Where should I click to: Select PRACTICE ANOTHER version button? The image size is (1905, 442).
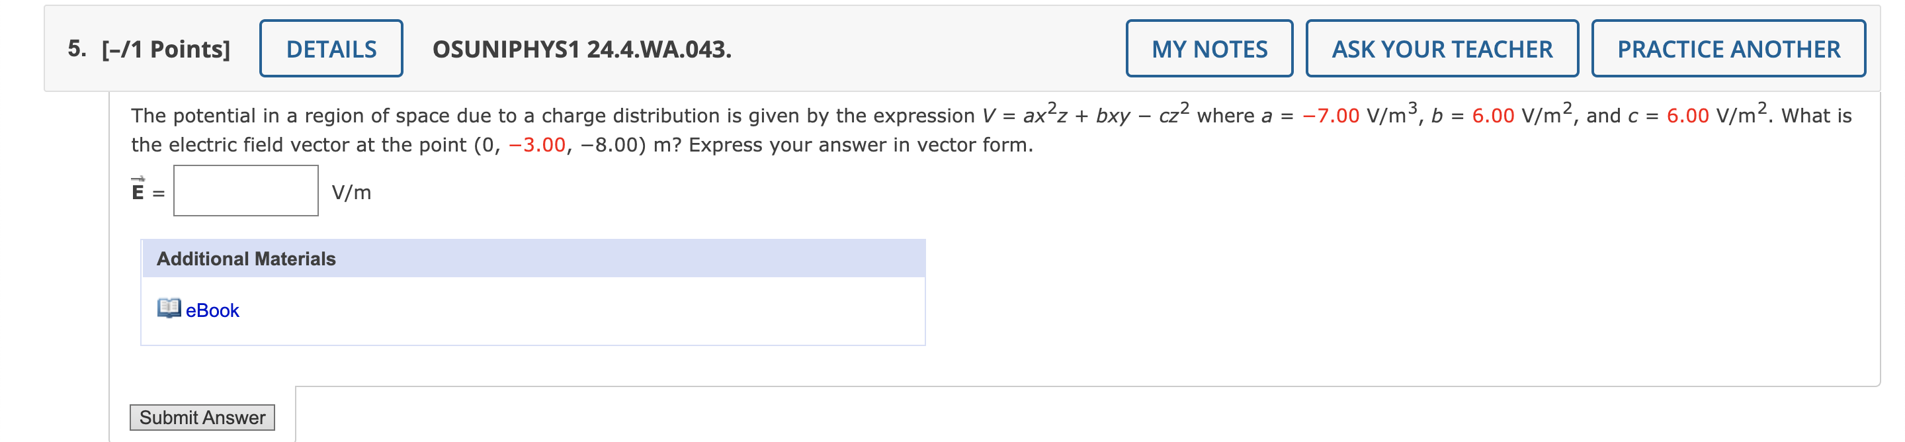(1728, 49)
